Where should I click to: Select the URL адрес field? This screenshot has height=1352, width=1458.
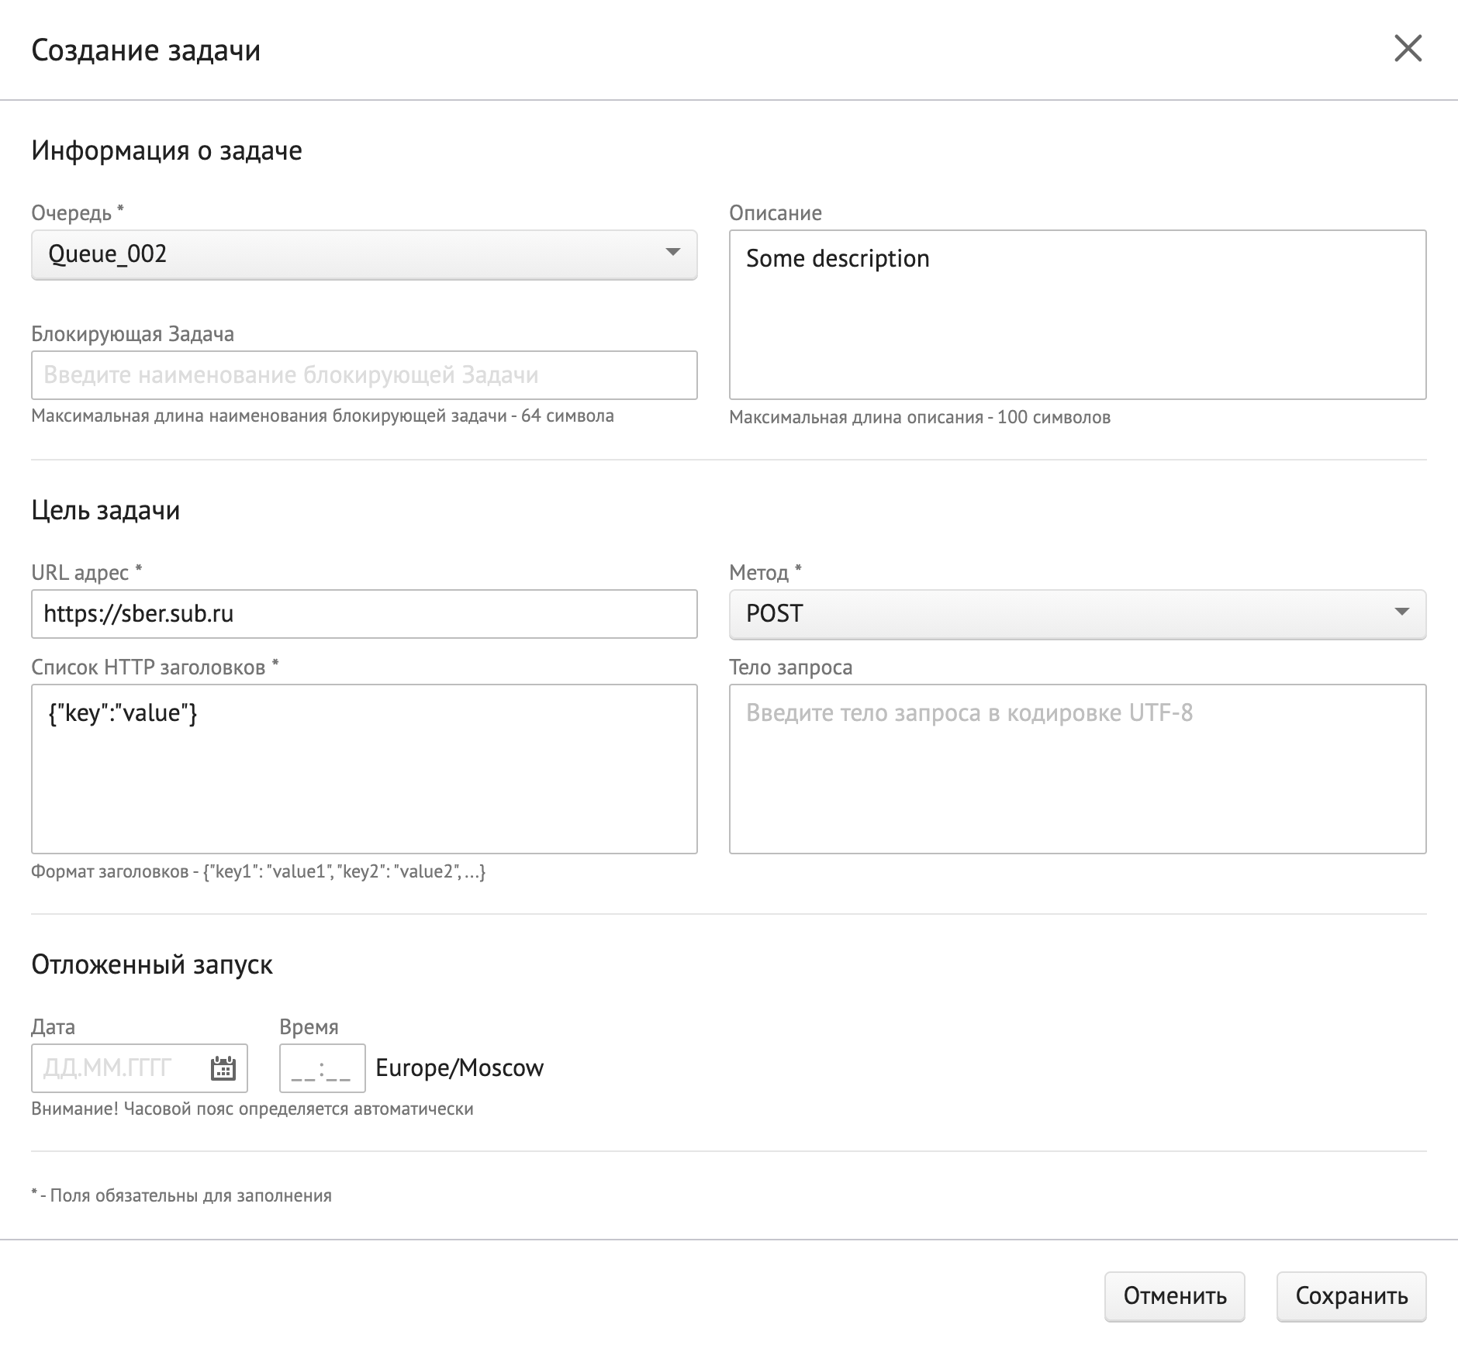click(364, 614)
